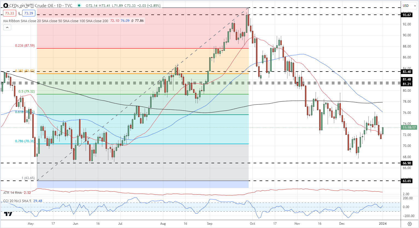Screen dimensions: 419x228
Task: Click the 93.67 price line label
Action: (x=407, y=15)
